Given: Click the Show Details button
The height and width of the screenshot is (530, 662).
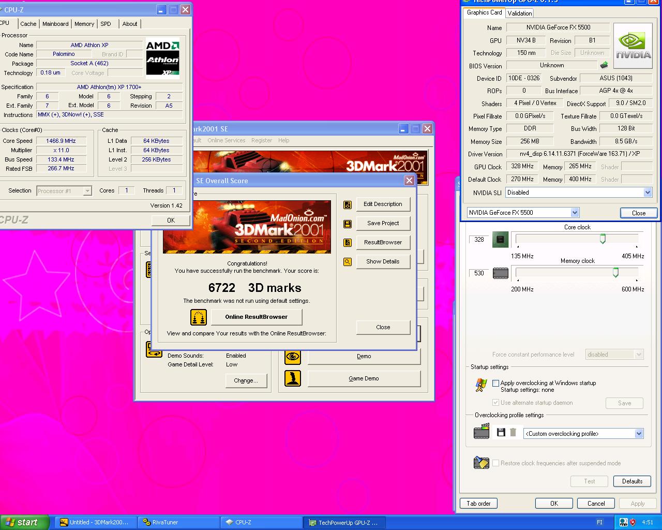Looking at the screenshot, I should 383,262.
